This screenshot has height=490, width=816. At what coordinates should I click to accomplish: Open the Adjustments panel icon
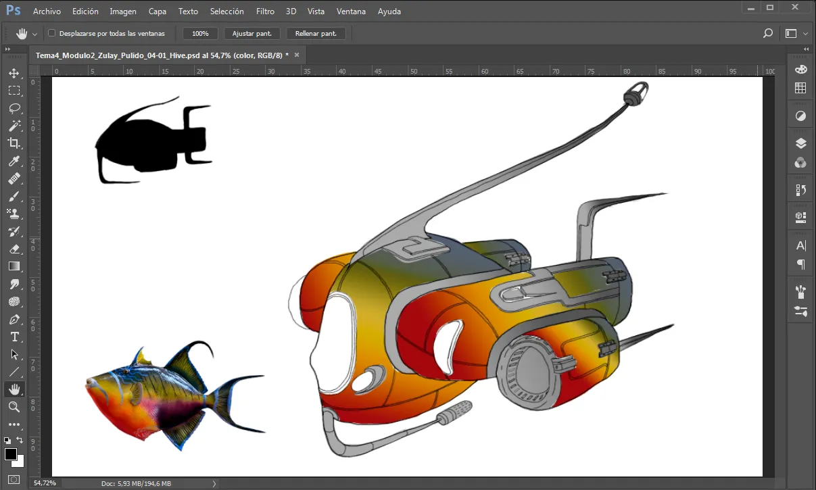click(x=800, y=116)
